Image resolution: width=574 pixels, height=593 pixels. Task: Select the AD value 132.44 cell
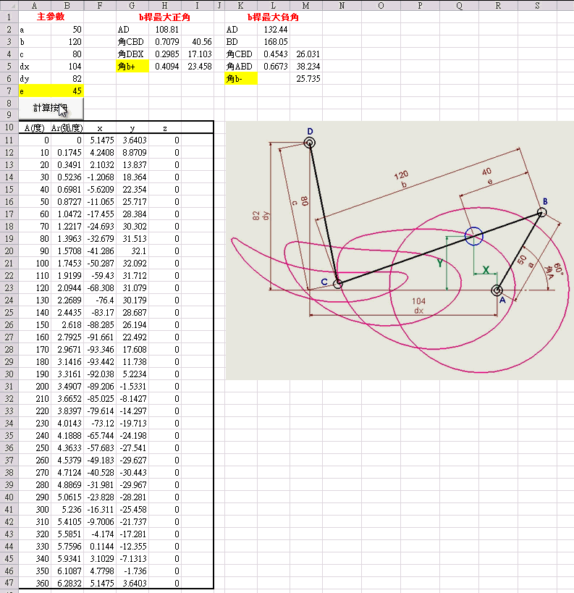pyautogui.click(x=274, y=30)
